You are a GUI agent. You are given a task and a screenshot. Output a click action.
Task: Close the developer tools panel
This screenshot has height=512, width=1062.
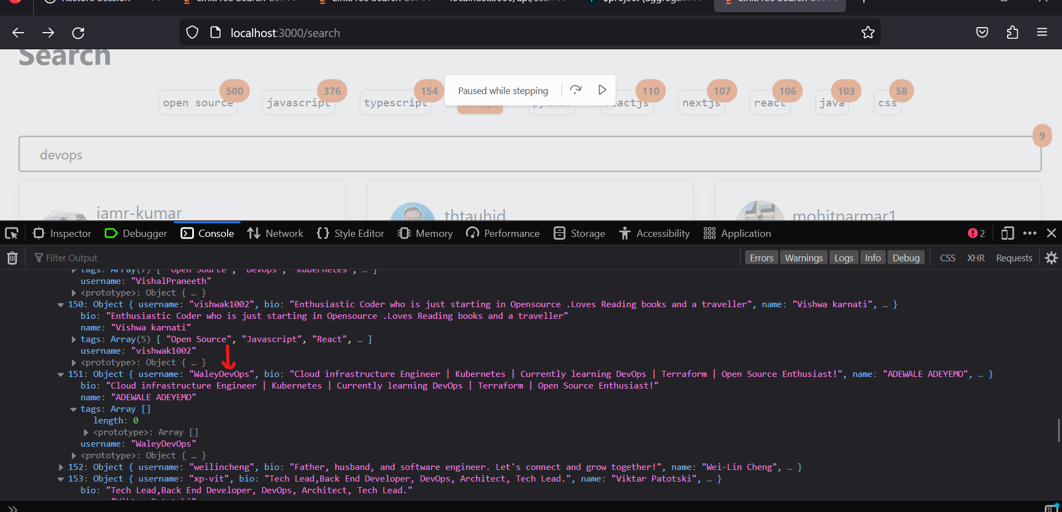tap(1051, 234)
